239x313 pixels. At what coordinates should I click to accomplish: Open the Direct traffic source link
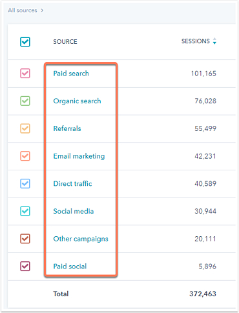pyautogui.click(x=72, y=183)
